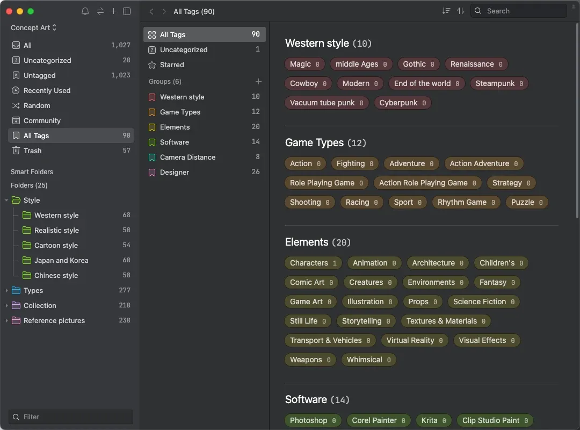Screen dimensions: 580x430
Task: Click the Fighting tag
Action: tap(355, 163)
